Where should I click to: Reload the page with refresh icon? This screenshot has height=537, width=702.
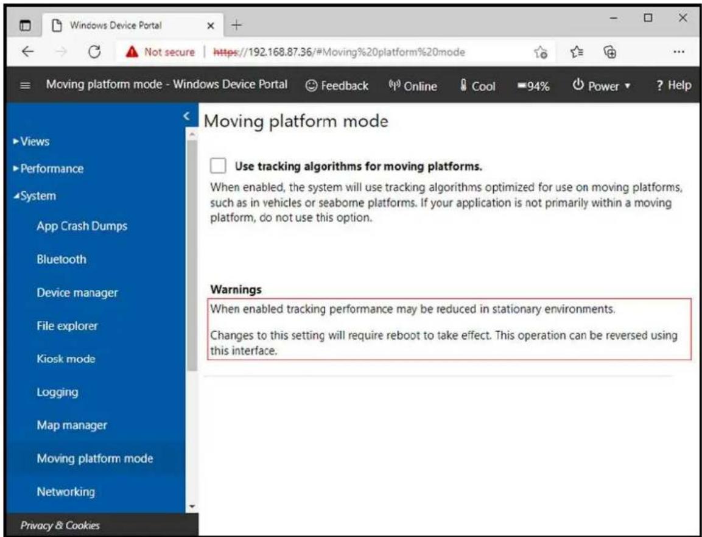[94, 52]
